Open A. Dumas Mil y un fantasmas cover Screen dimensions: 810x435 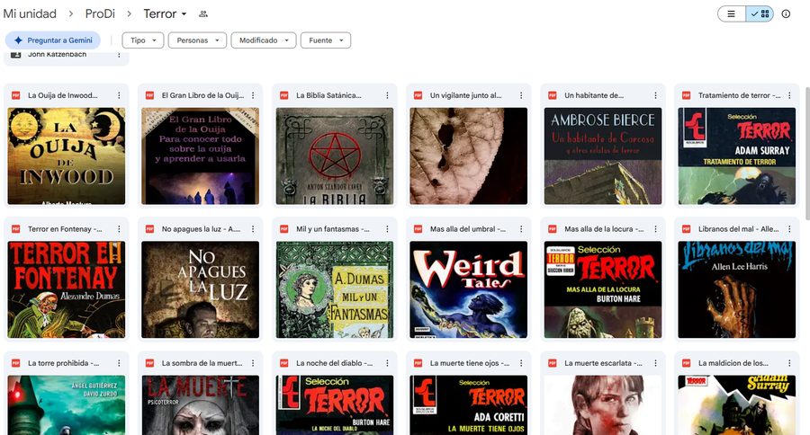(335, 289)
